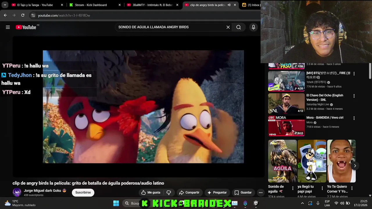This screenshot has width=372, height=209.
Task: Open 1theK channel name
Action: (316, 82)
